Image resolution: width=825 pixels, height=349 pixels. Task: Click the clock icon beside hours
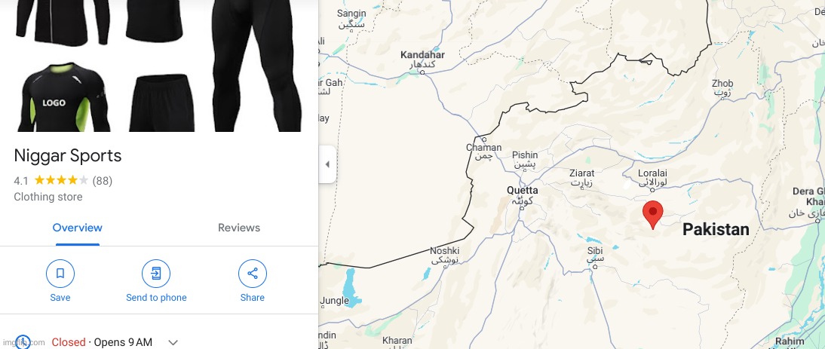coord(23,342)
